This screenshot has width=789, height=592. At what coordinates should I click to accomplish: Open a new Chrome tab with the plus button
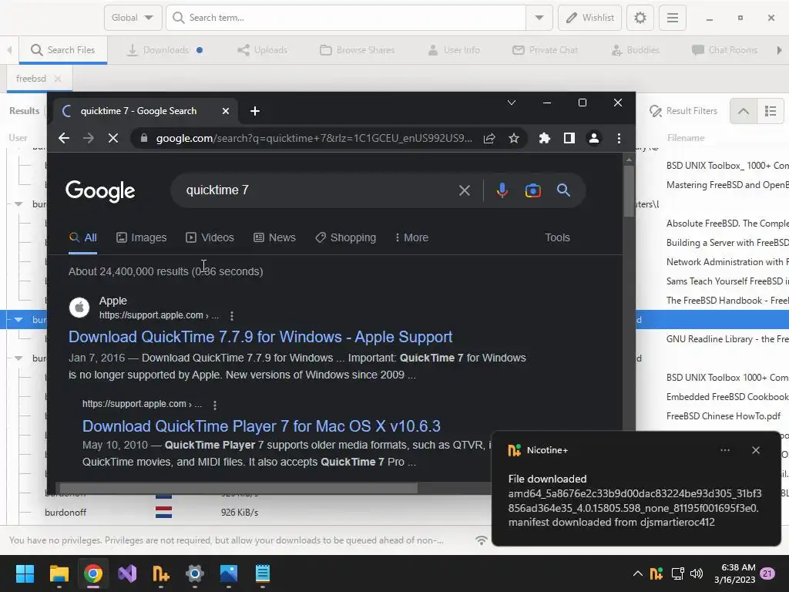(254, 111)
